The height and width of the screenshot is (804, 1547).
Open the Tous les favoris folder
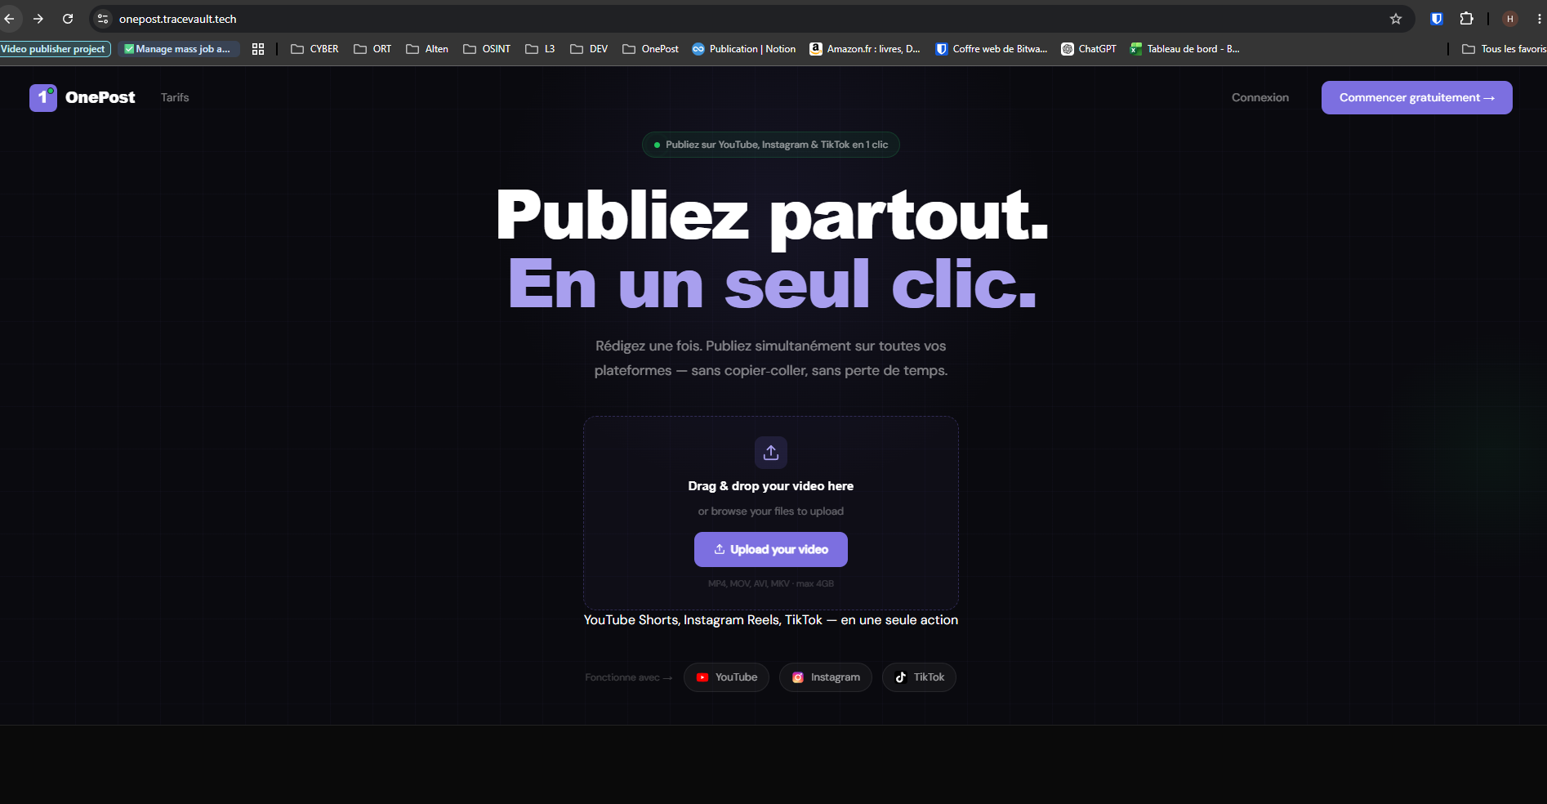(x=1504, y=49)
